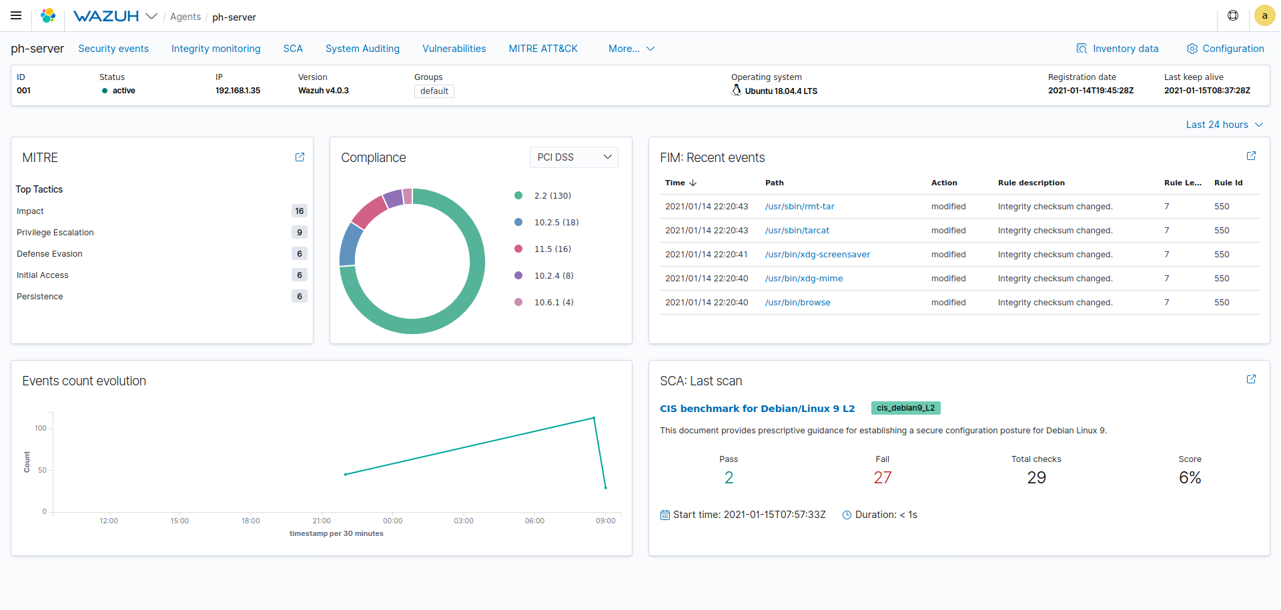1281x610 pixels.
Task: Open /usr/bin/xdg-screensaver path link
Action: point(817,255)
